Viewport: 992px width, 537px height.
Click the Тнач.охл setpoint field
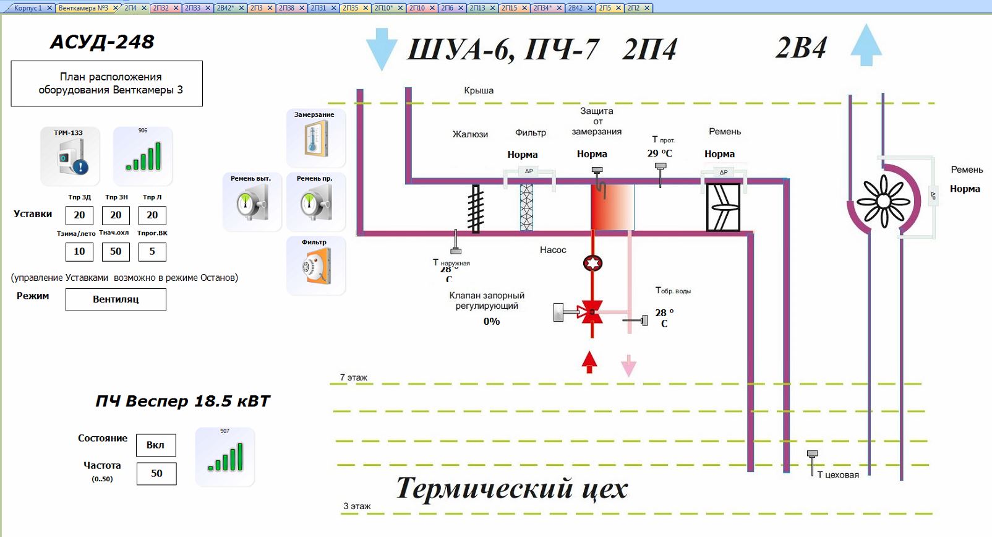point(116,252)
